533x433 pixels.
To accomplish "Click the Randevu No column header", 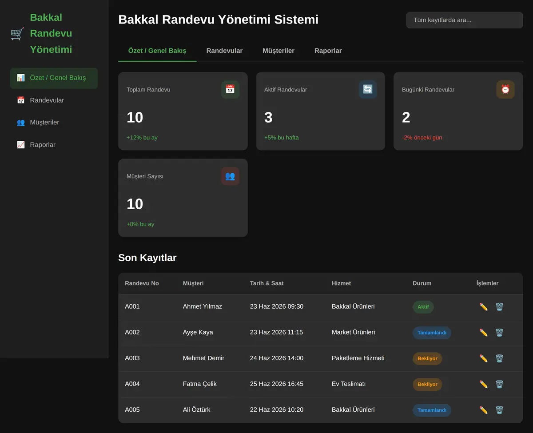I will click(142, 283).
